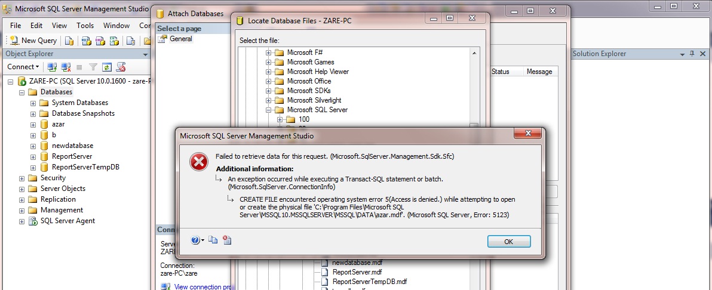Open Analysis Services MDX Query icon
The height and width of the screenshot is (290, 712).
(x=86, y=41)
